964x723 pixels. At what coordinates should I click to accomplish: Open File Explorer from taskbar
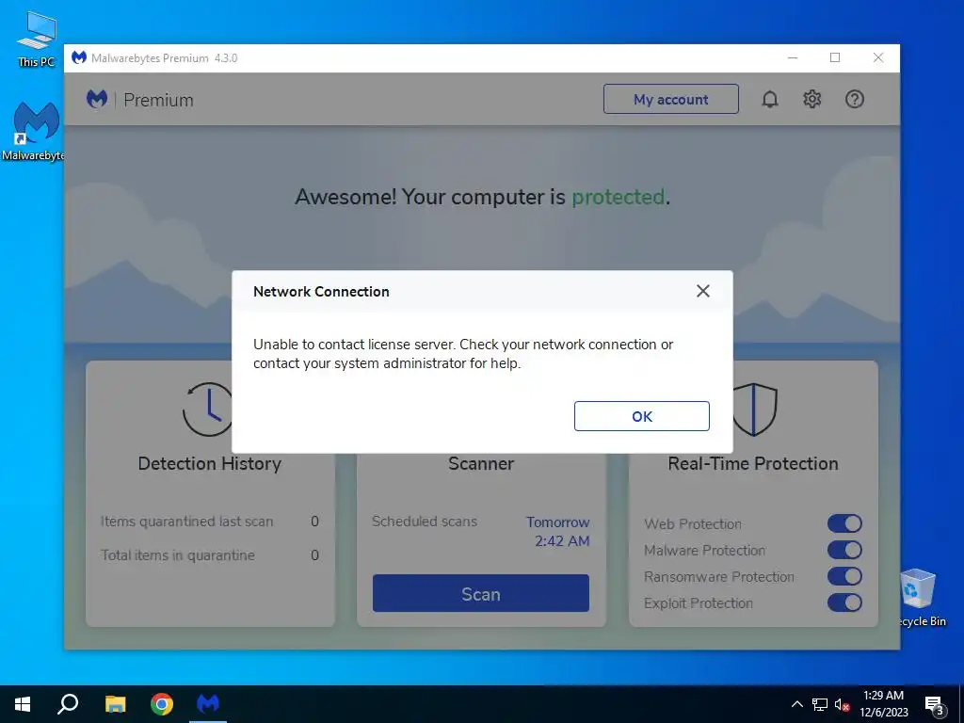point(115,704)
